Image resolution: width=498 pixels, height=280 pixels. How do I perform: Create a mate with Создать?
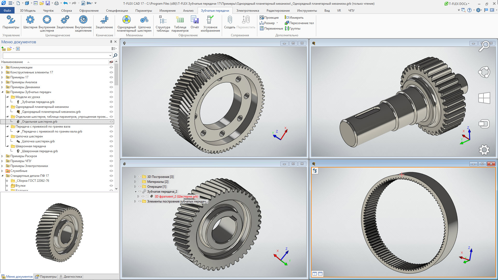point(230,22)
